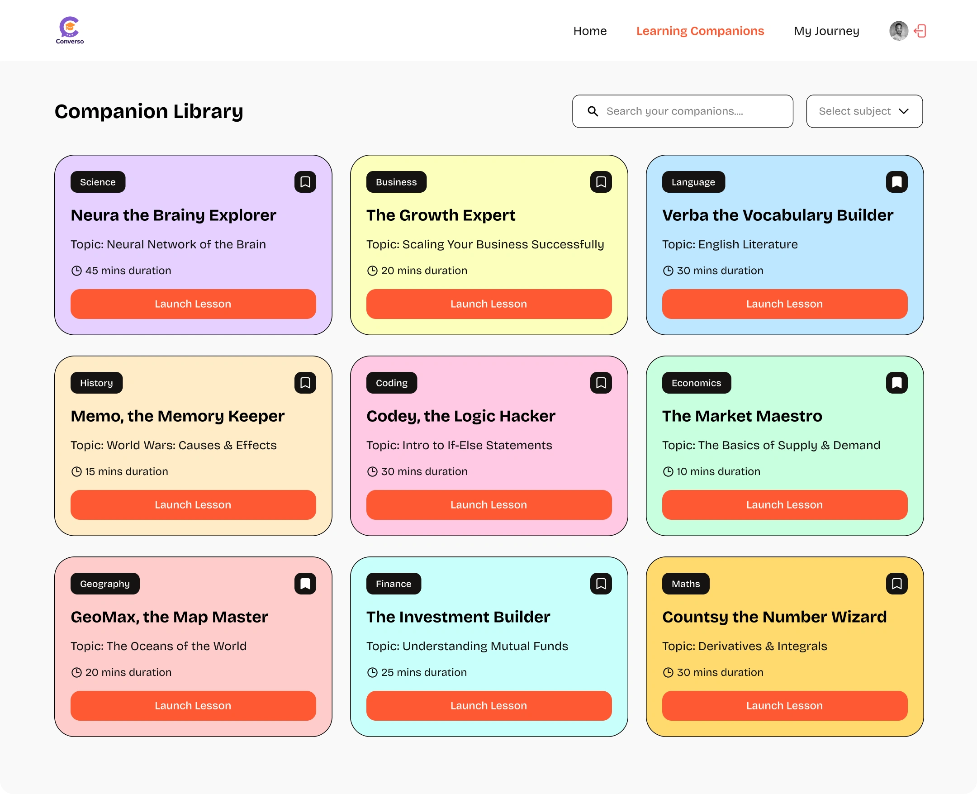Unbookmark The Market Maestro card

(x=896, y=383)
